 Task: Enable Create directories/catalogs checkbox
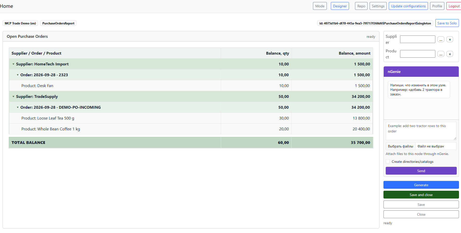[388, 162]
